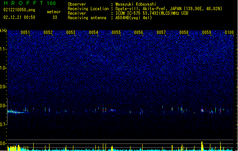Click the Observer label
238x151 pixels.
pyautogui.click(x=77, y=4)
